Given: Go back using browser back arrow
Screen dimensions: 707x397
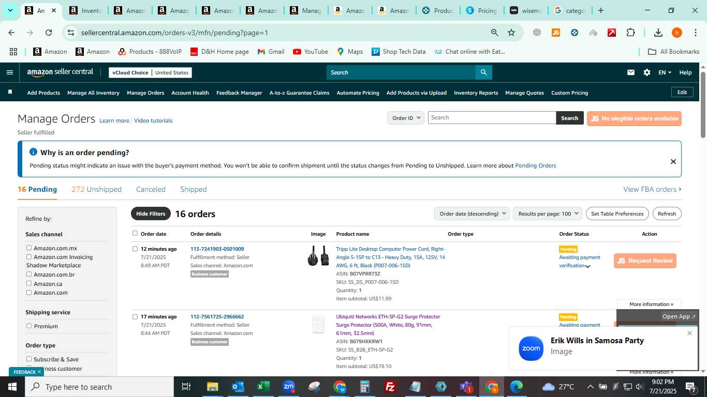Looking at the screenshot, I should coord(11,33).
